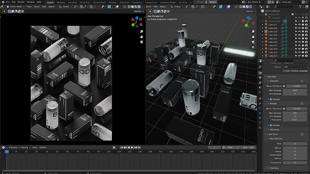The height and width of the screenshot is (174, 310).
Task: Click the End frame 250 field
Action: pos(248,147)
